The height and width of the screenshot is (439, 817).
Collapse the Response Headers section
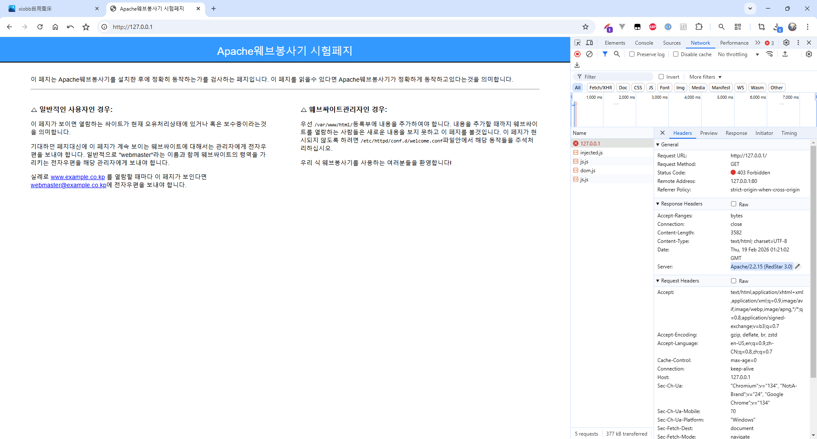pyautogui.click(x=681, y=204)
